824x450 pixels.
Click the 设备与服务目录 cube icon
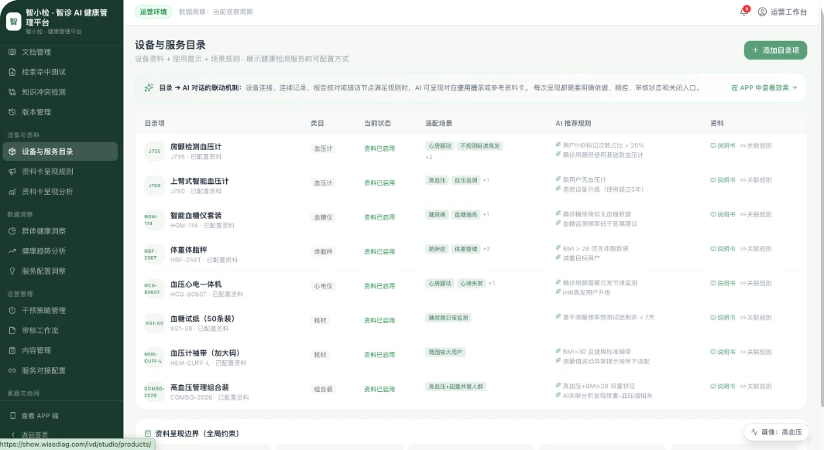tap(12, 152)
